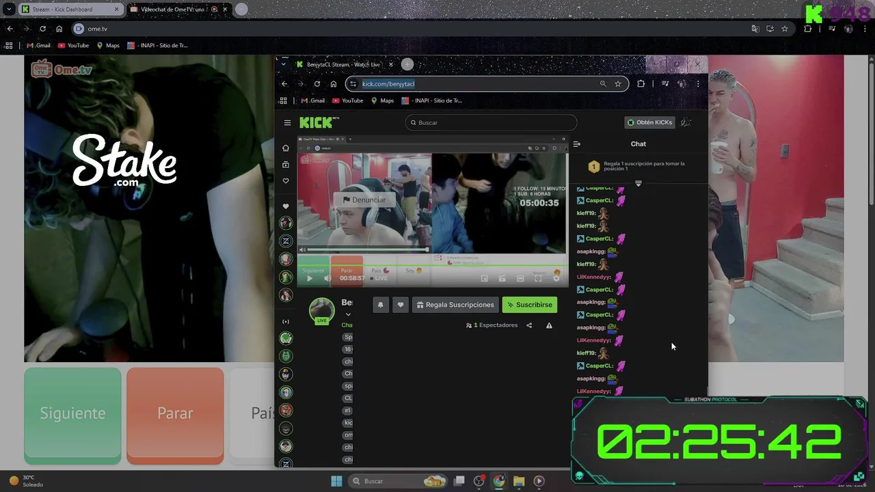Focus the Kick Buscar search field
Image resolution: width=875 pixels, height=492 pixels.
coord(491,122)
